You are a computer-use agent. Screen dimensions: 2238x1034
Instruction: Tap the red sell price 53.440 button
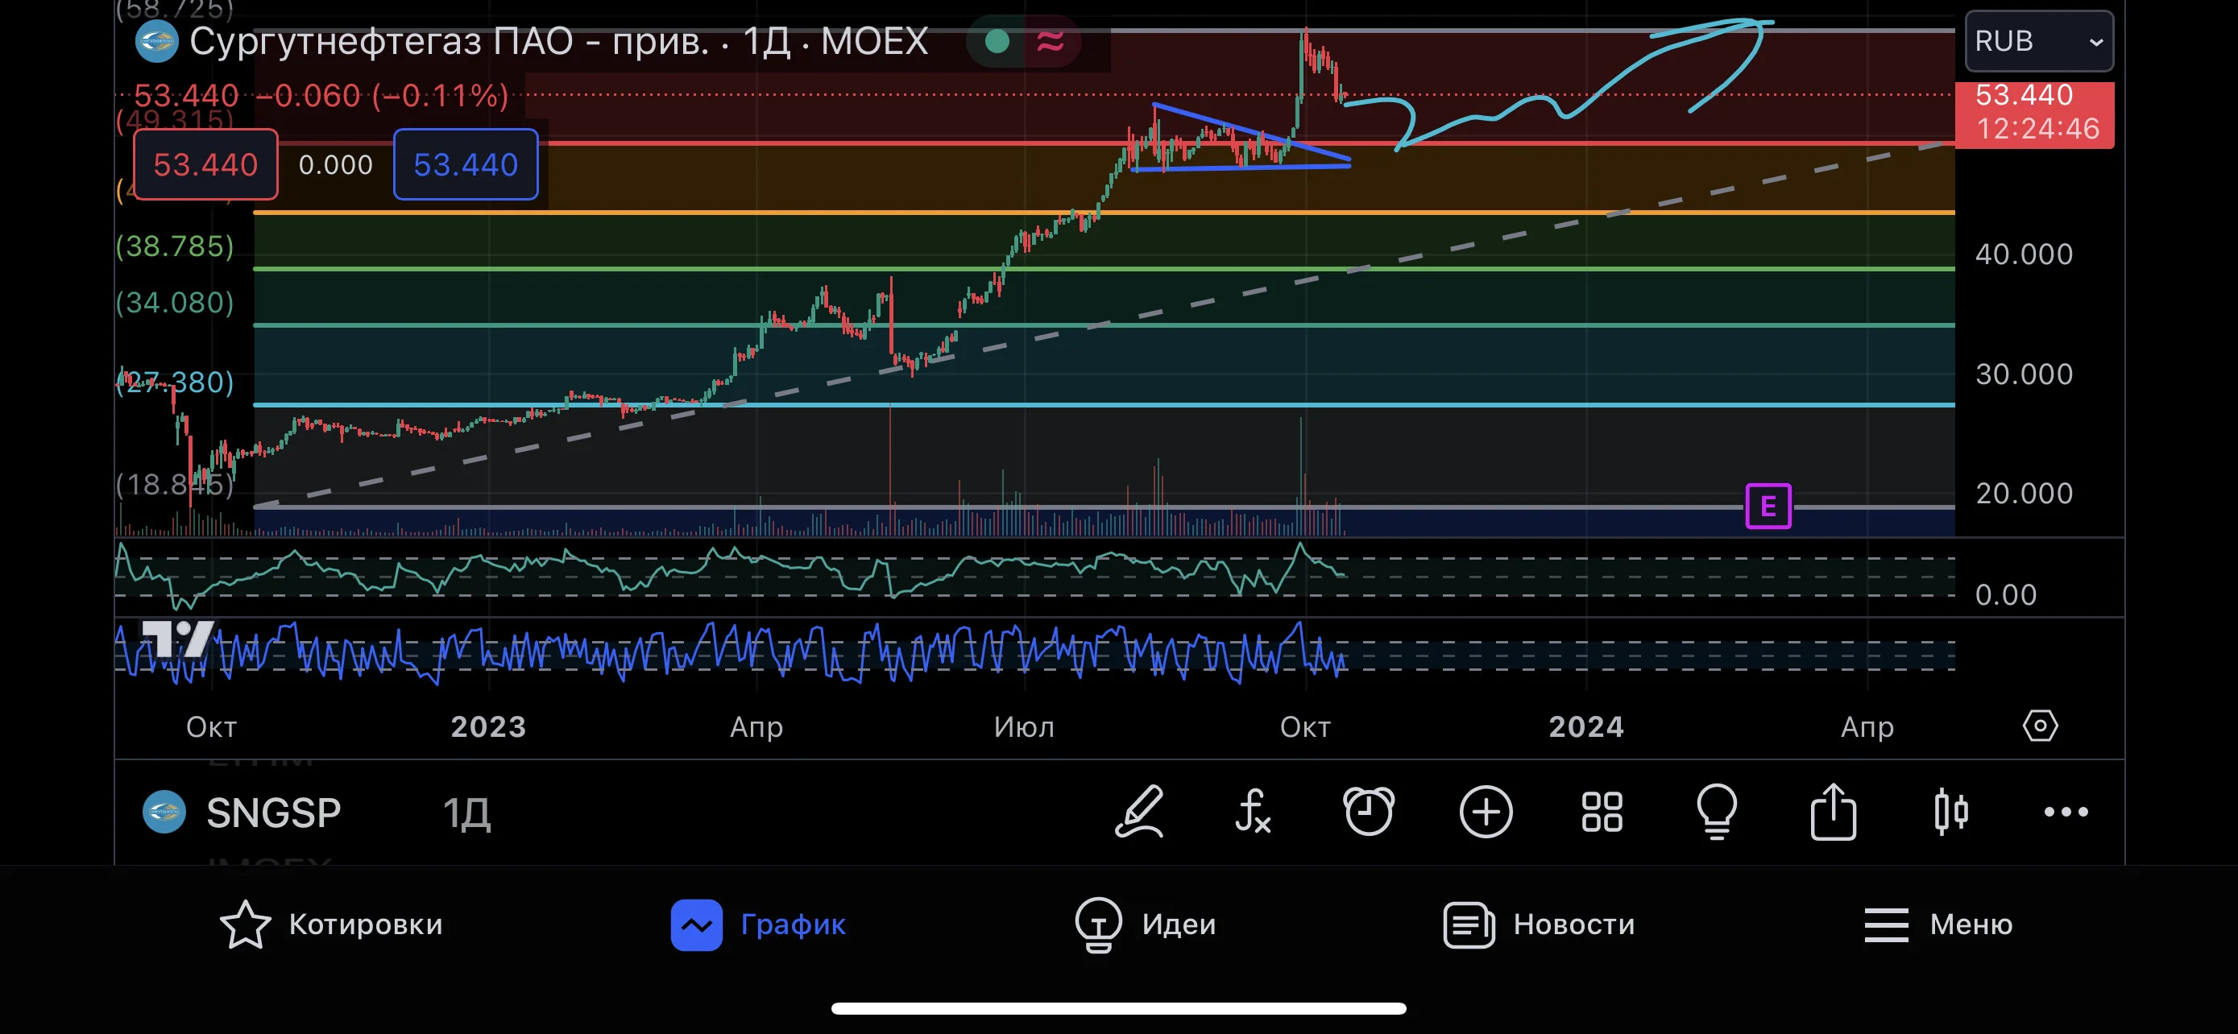pyautogui.click(x=206, y=164)
